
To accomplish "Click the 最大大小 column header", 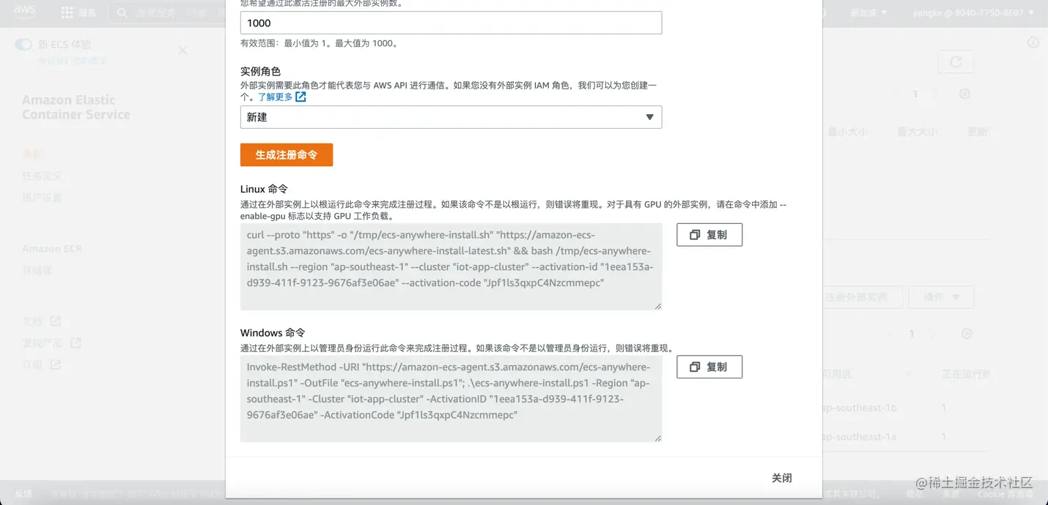I will tap(918, 132).
